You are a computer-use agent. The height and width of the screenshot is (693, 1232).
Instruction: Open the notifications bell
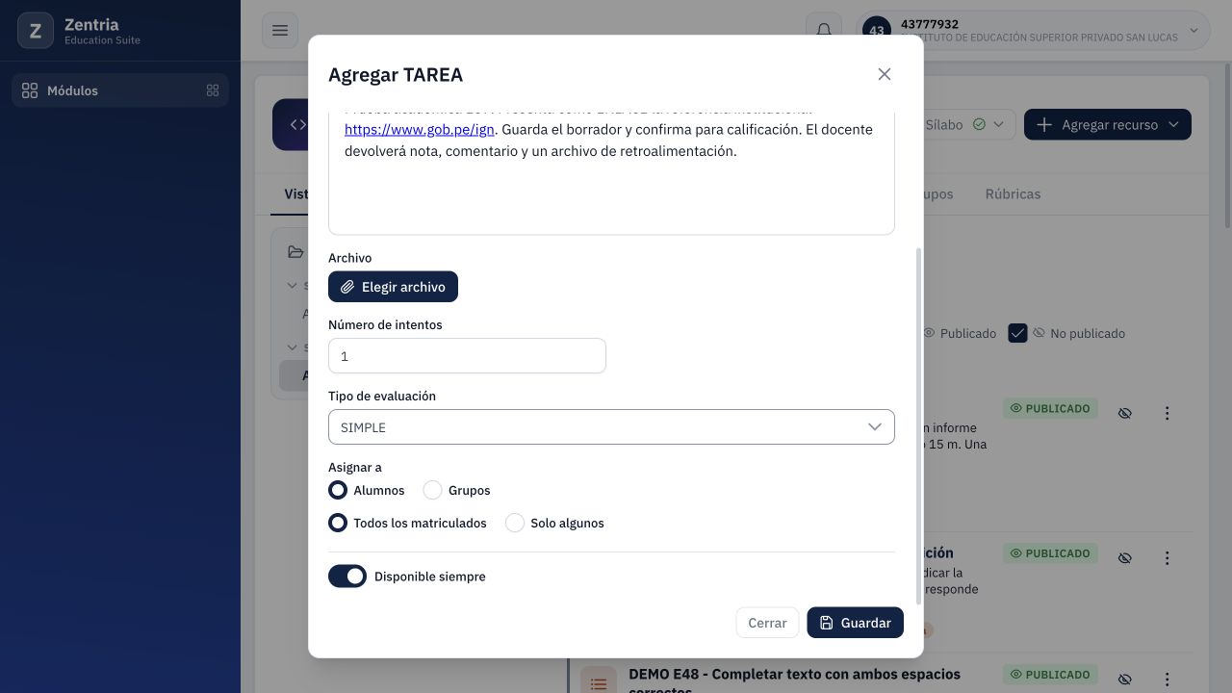tap(824, 30)
